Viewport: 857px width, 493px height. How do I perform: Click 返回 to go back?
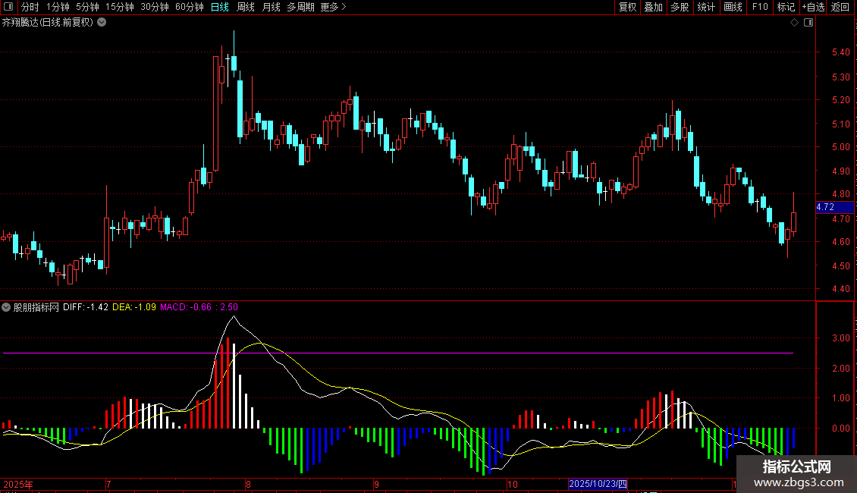[x=840, y=7]
